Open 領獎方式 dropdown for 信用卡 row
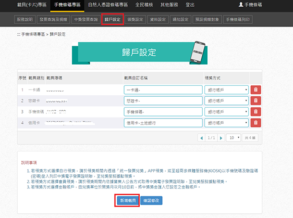 [x=226, y=123]
